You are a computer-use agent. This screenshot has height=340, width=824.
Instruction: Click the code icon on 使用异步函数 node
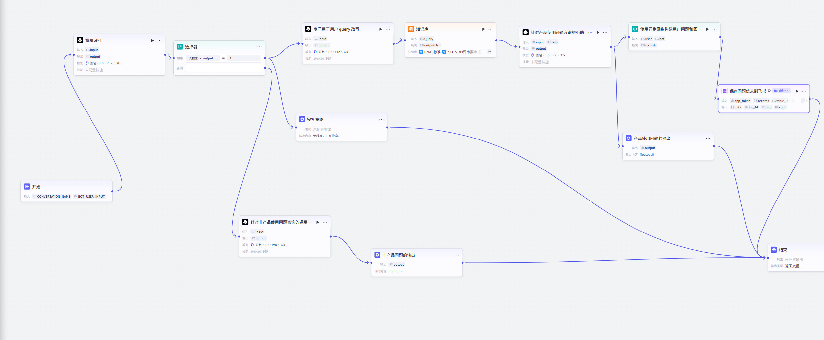[635, 29]
